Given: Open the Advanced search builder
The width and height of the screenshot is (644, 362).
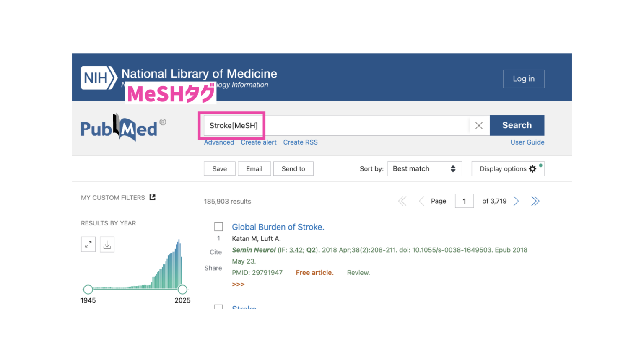Looking at the screenshot, I should coord(219,142).
